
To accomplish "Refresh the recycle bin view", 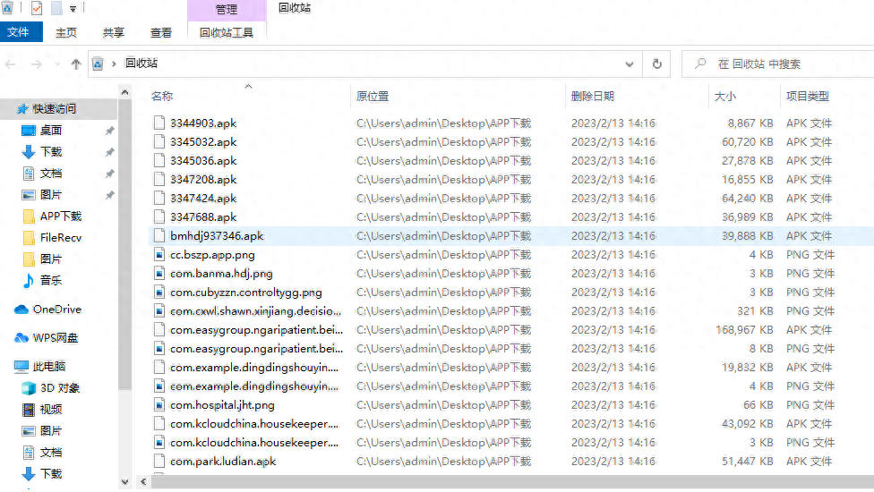I will 657,64.
